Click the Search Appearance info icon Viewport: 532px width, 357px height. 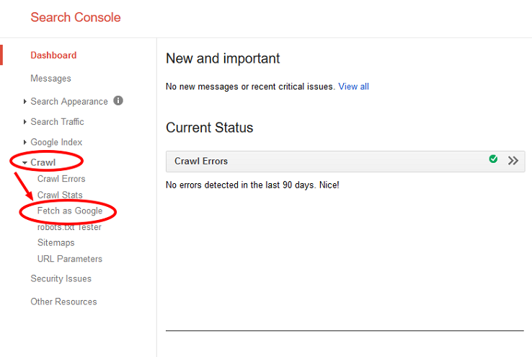click(118, 101)
